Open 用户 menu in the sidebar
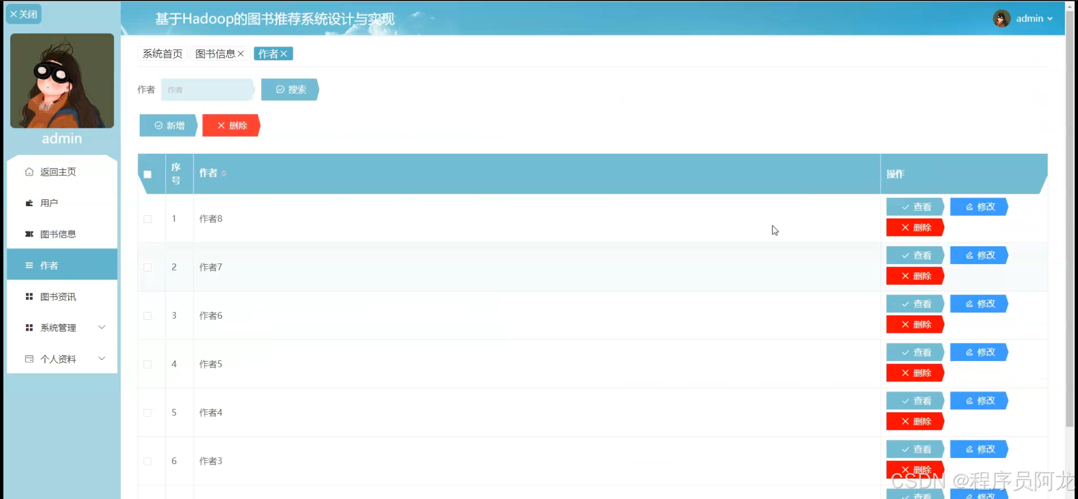1078x499 pixels. point(62,203)
